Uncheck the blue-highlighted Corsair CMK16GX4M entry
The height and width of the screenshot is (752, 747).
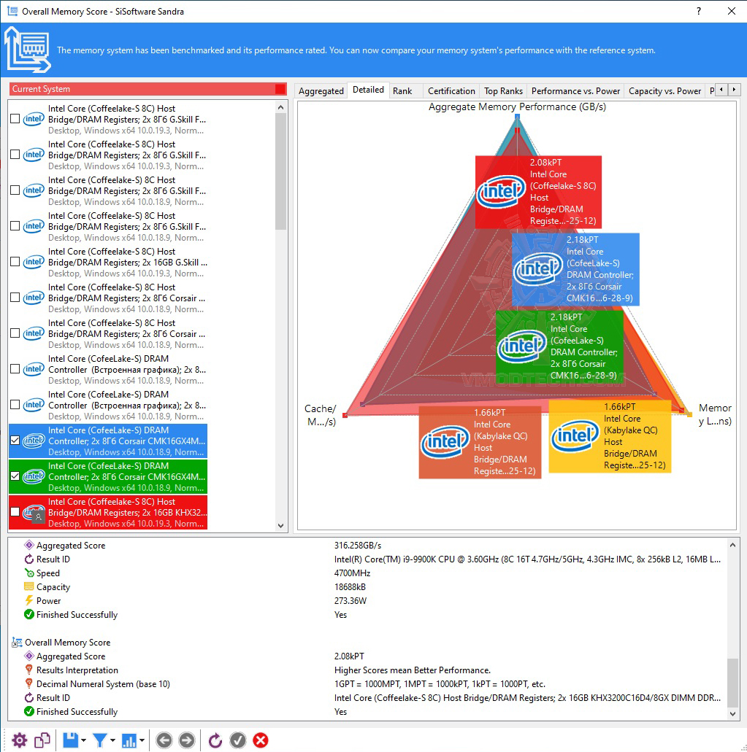15,441
